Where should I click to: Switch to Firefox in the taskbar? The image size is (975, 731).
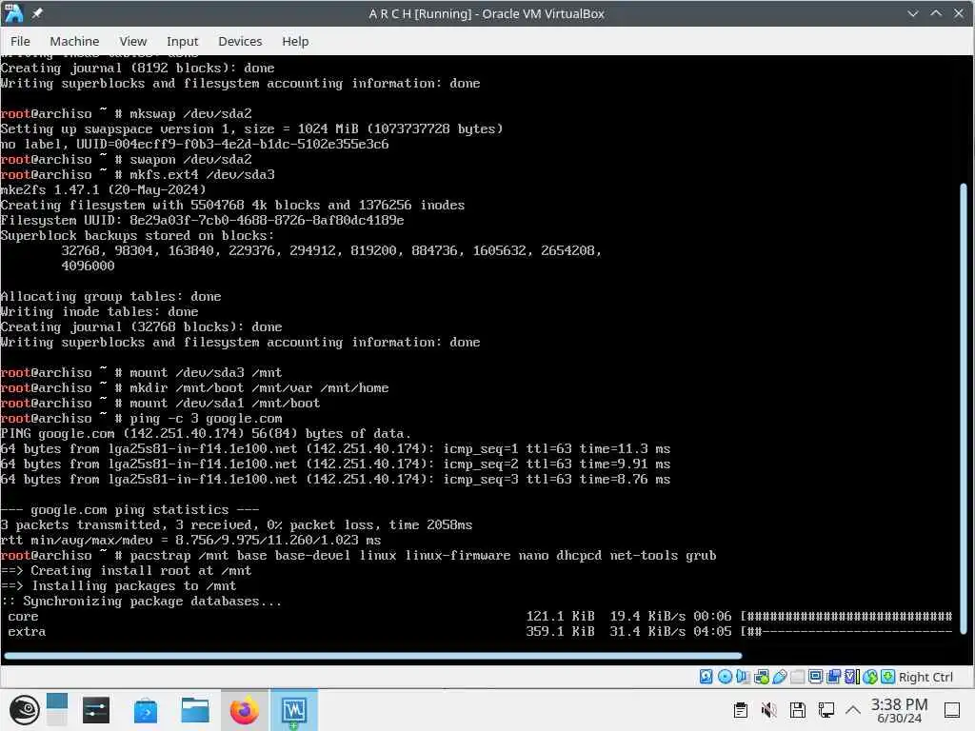point(245,710)
